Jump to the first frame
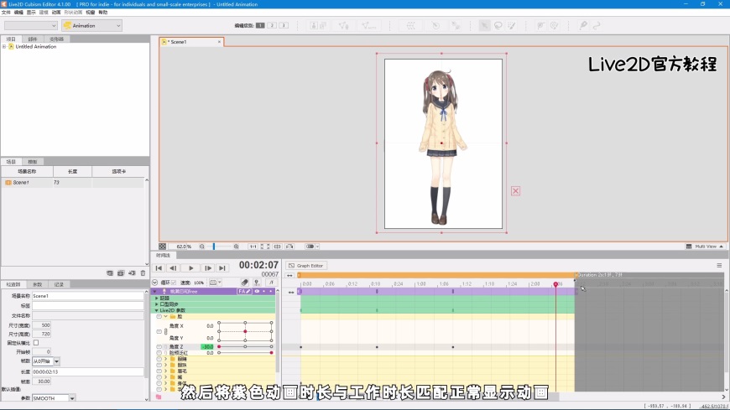Viewport: 730px width, 410px height. pos(159,268)
